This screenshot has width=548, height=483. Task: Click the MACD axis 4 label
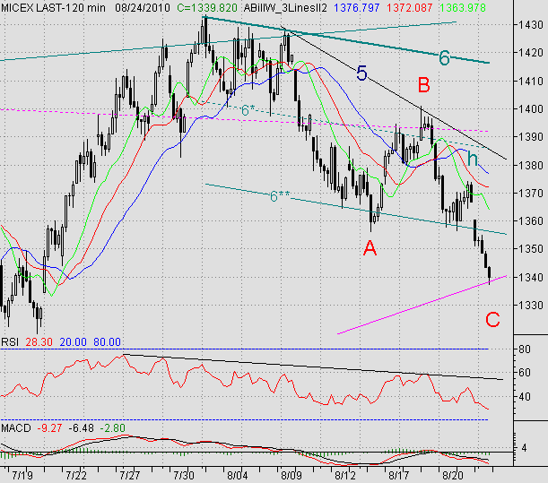coord(524,448)
